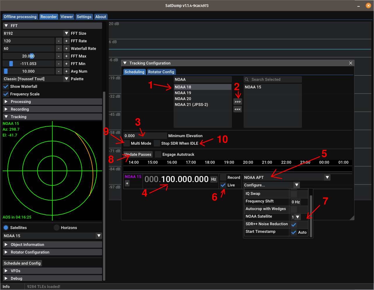Expand the Debug section
This screenshot has height=290, width=374.
tap(53, 278)
